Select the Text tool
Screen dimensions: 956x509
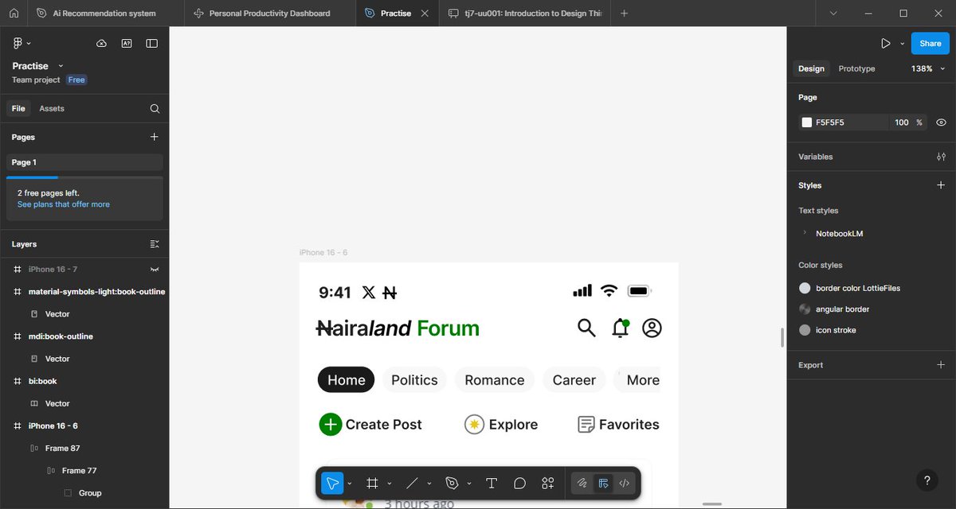pos(492,483)
